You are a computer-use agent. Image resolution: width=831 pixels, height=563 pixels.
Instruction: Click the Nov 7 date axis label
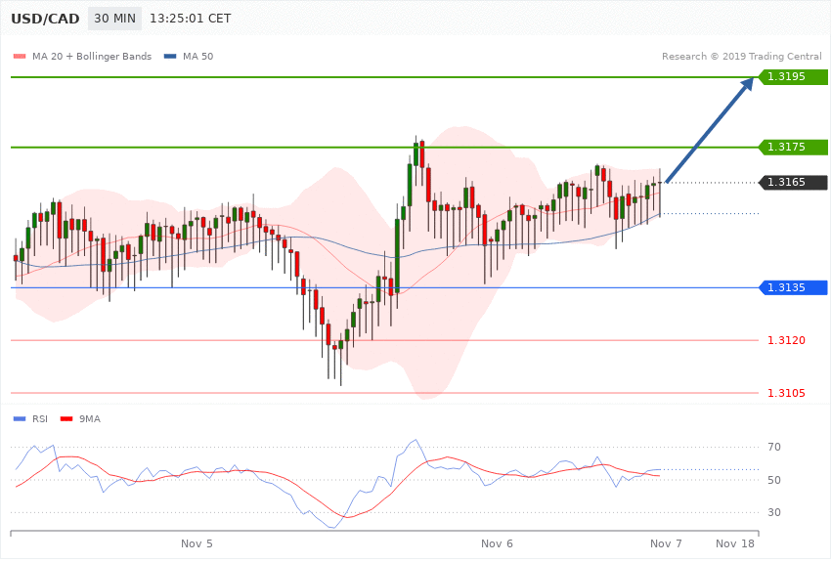tap(666, 543)
